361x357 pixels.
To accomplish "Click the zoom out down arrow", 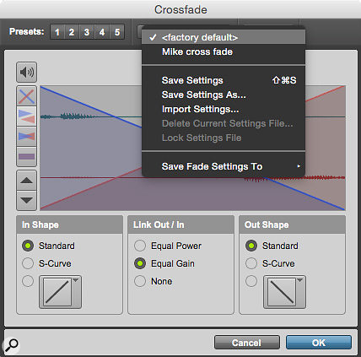I will [26, 200].
